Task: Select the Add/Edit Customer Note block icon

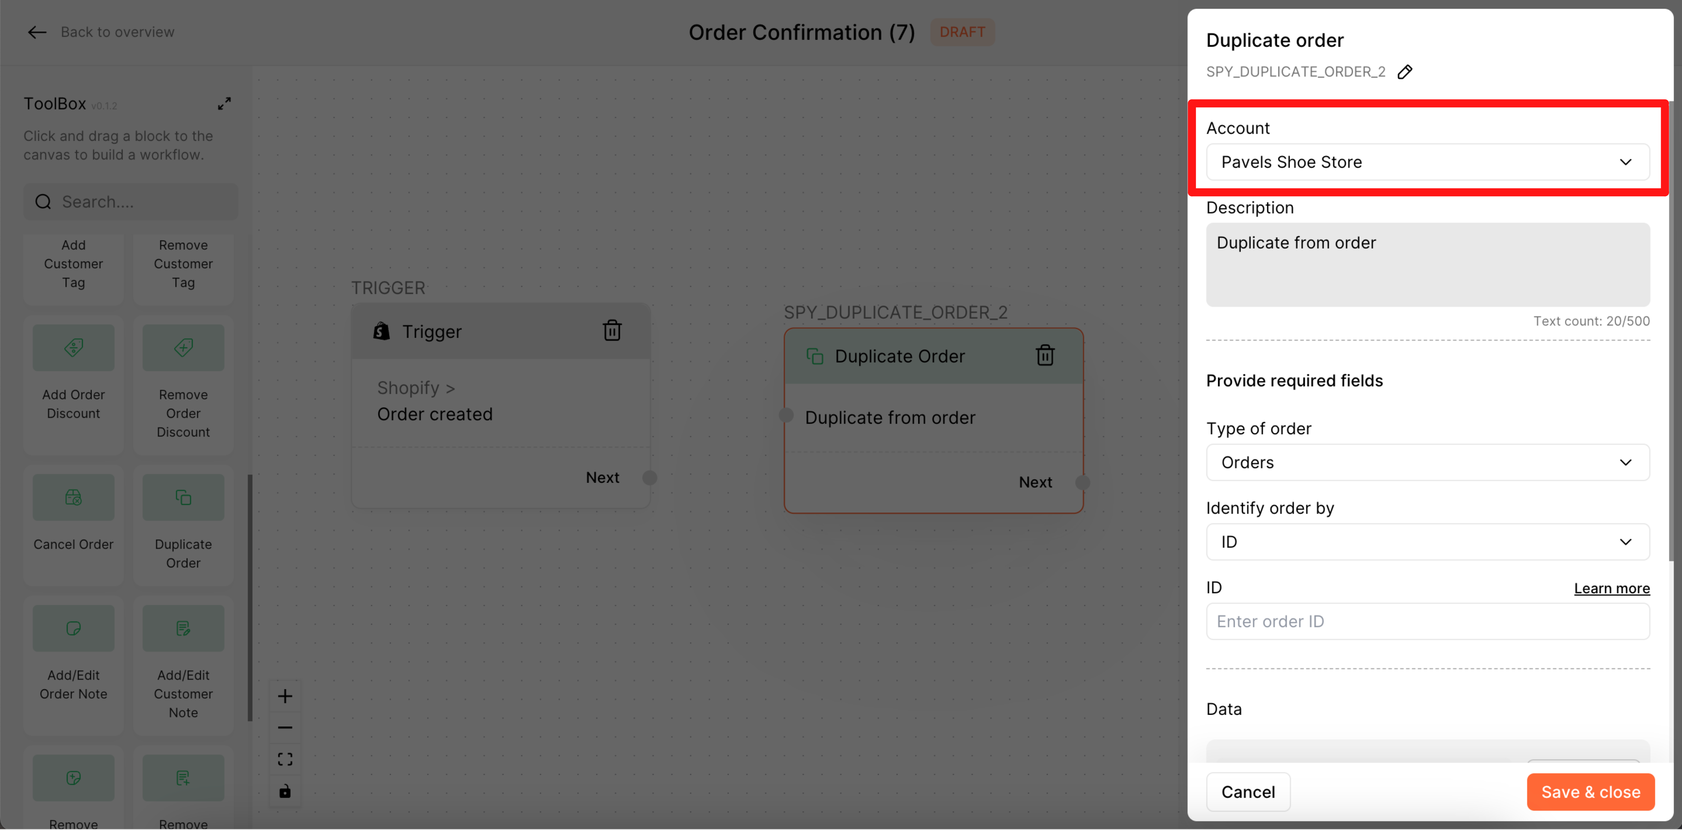Action: (184, 628)
